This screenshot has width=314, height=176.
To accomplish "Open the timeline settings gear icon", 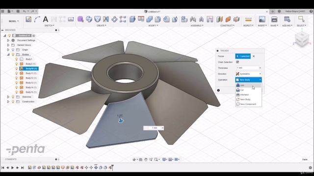I will 311,168.
